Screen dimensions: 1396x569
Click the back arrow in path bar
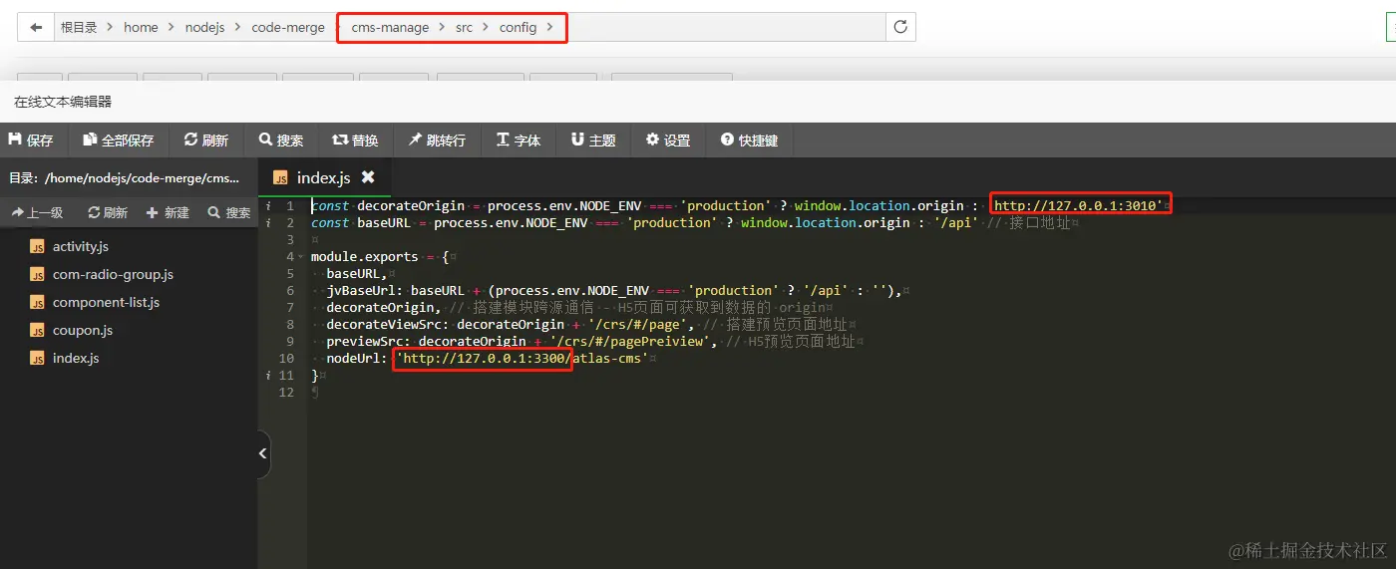point(36,27)
